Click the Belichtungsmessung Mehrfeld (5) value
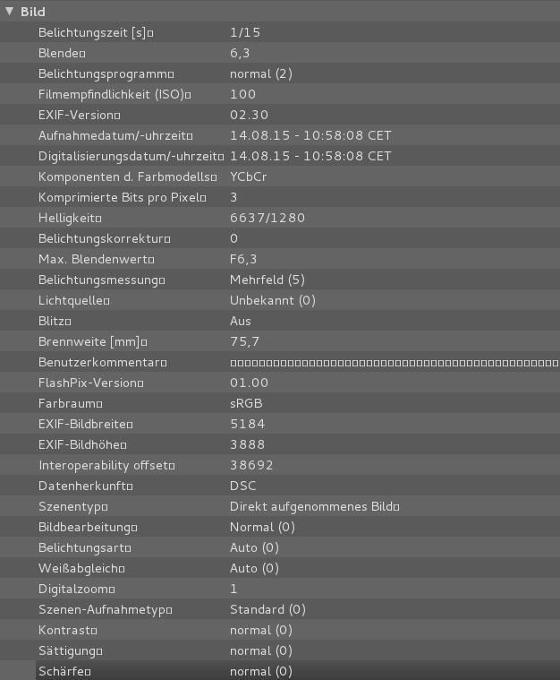Image resolution: width=560 pixels, height=680 pixels. (267, 280)
